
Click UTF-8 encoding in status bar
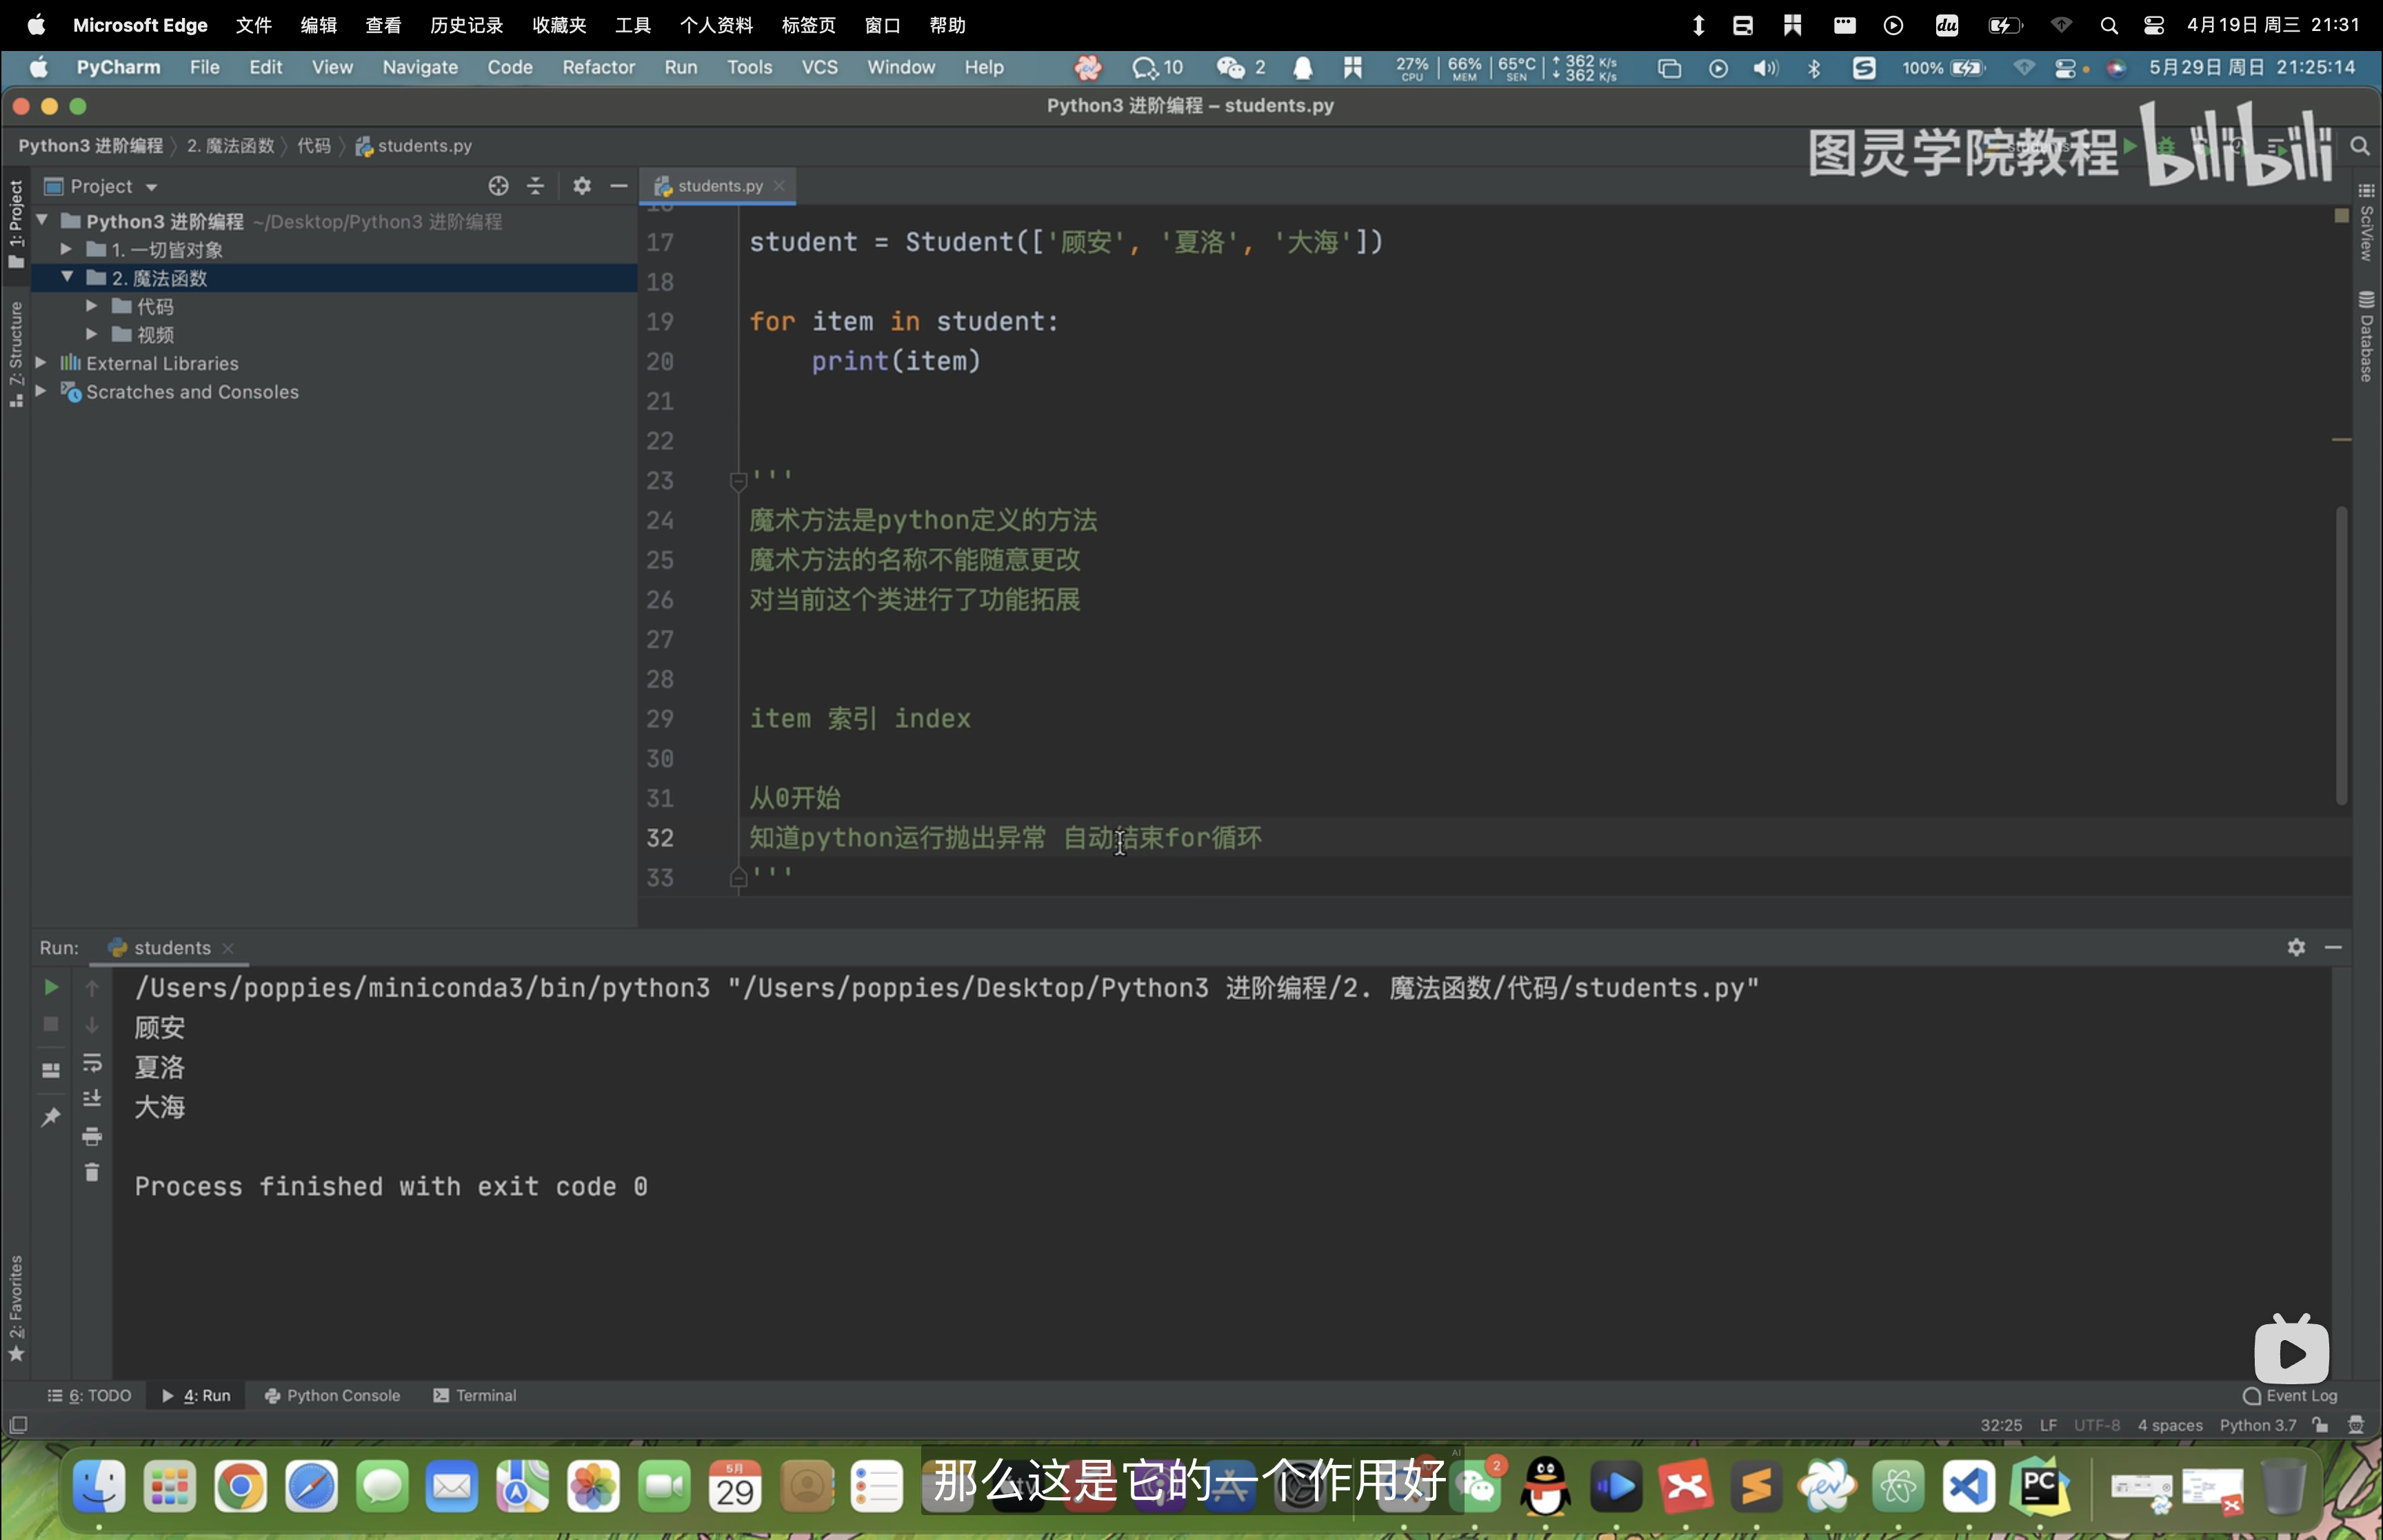(x=2097, y=1425)
